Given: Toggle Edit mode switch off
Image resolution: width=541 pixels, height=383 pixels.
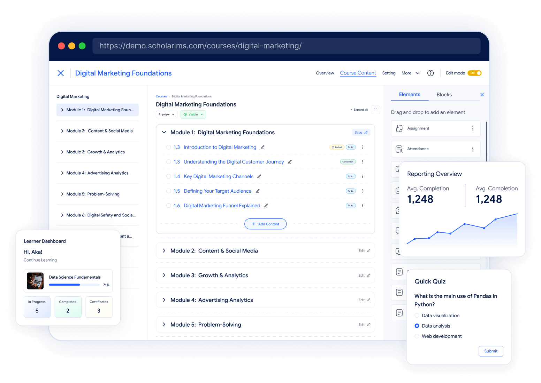Looking at the screenshot, I should point(474,73).
